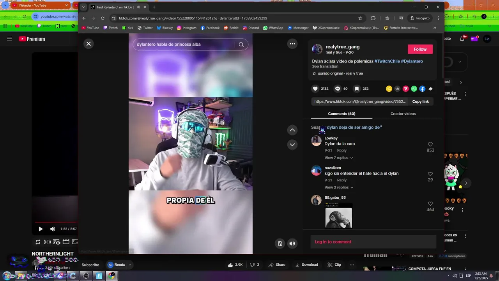Play the YouTube video in the background window

point(41,229)
